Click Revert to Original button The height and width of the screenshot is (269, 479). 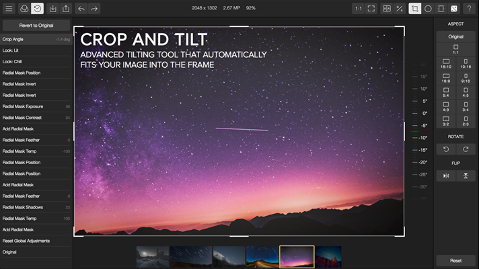pos(36,26)
